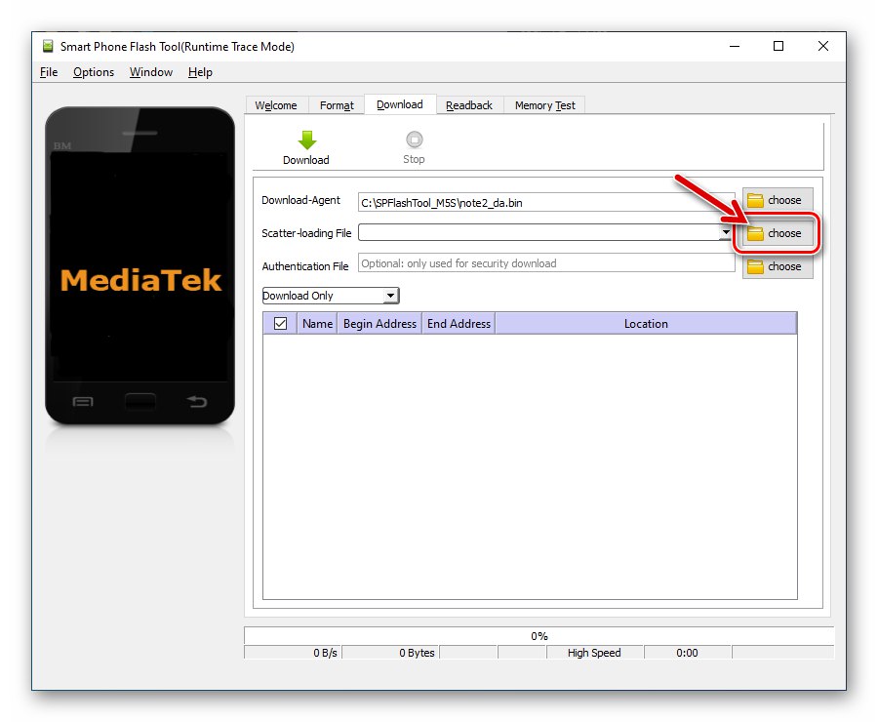The width and height of the screenshot is (878, 722).
Task: Click the 0 Bytes status field
Action: 390,653
